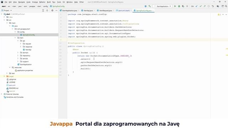This screenshot has height=128, width=228.
Task: Run StartApplication with the green play icon
Action: [x=175, y=6]
